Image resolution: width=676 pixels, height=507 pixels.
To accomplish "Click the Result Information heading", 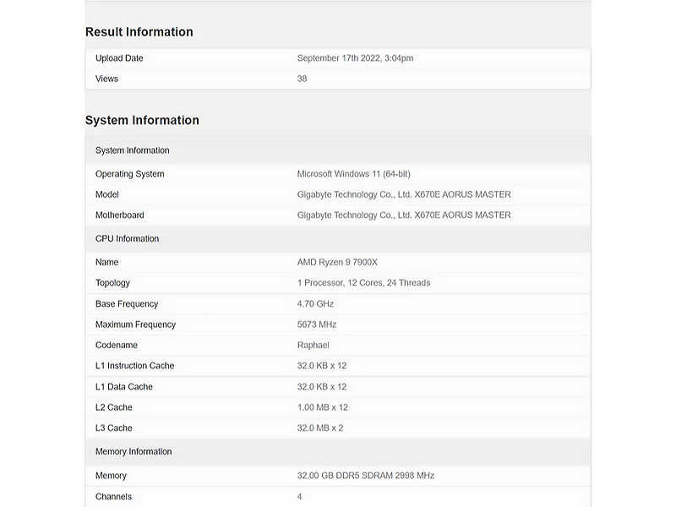I will 139,32.
